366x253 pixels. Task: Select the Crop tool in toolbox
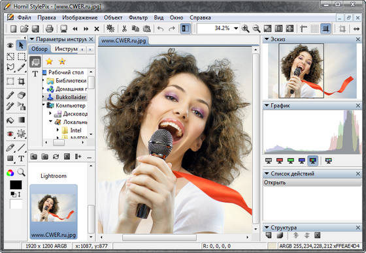click(x=21, y=82)
